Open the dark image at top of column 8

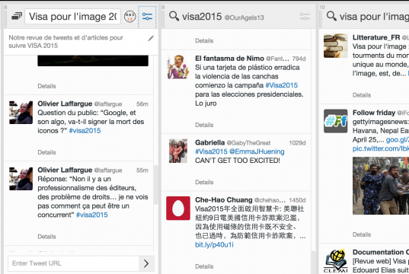point(93,60)
